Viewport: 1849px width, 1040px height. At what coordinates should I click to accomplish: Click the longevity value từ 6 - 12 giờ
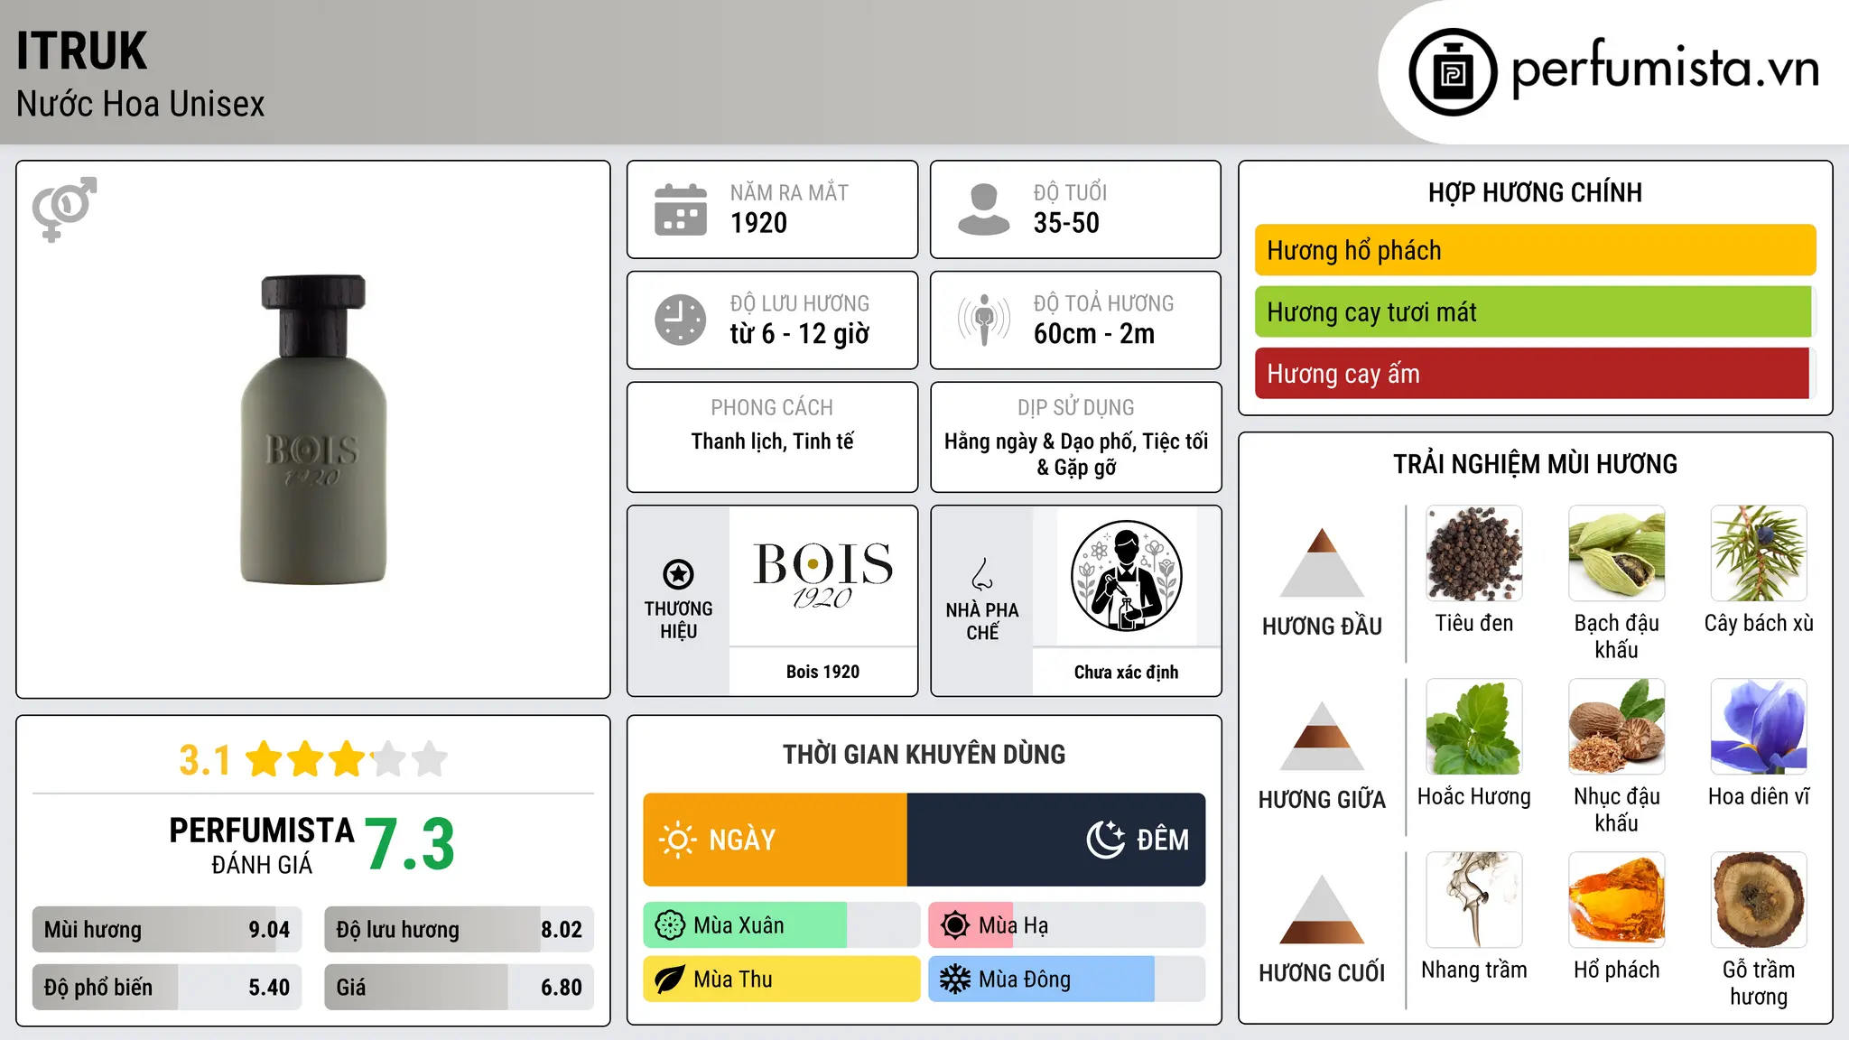[800, 334]
